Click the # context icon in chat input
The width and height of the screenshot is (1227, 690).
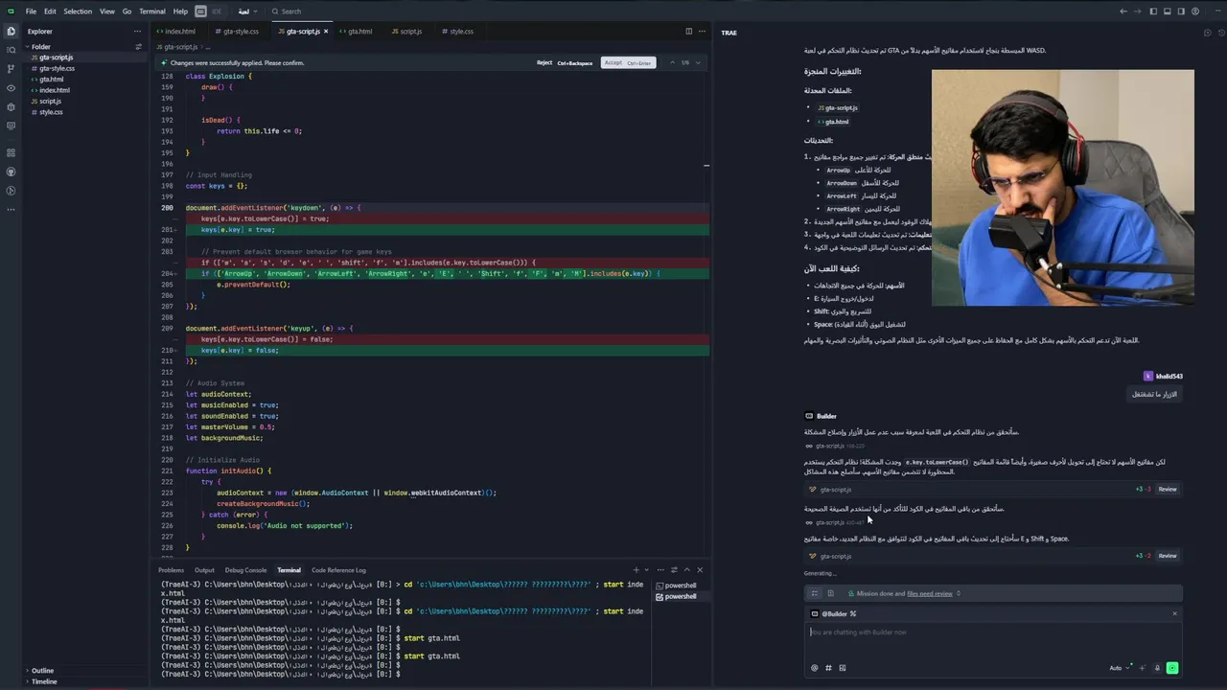click(x=828, y=668)
